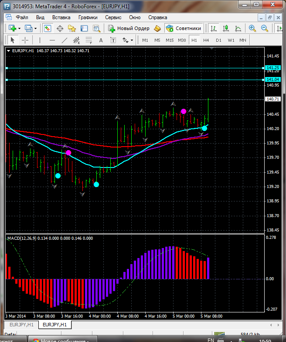Click the 141.04 price label
Screen dimensions: 286x342
coord(272,80)
